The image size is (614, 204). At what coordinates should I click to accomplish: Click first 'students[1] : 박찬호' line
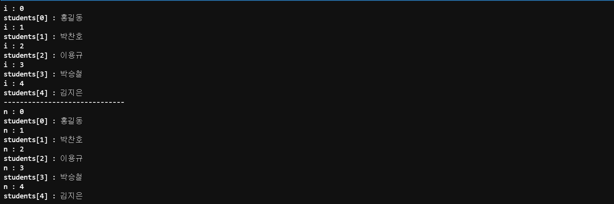[x=43, y=36]
